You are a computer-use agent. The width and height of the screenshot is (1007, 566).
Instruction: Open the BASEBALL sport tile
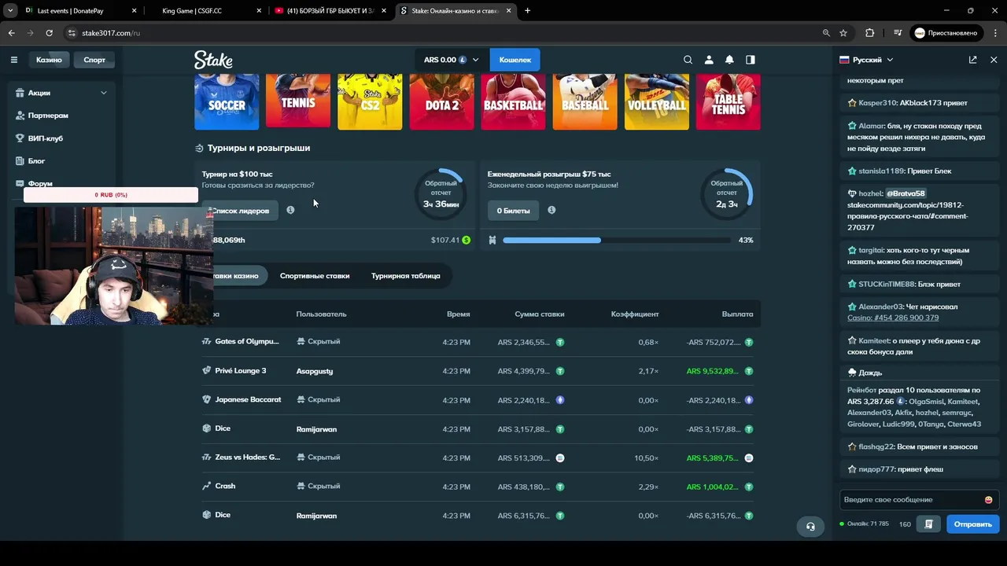[x=585, y=101]
